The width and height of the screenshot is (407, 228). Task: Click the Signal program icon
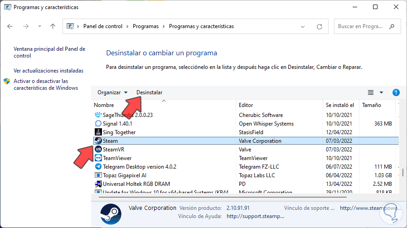[x=98, y=123]
